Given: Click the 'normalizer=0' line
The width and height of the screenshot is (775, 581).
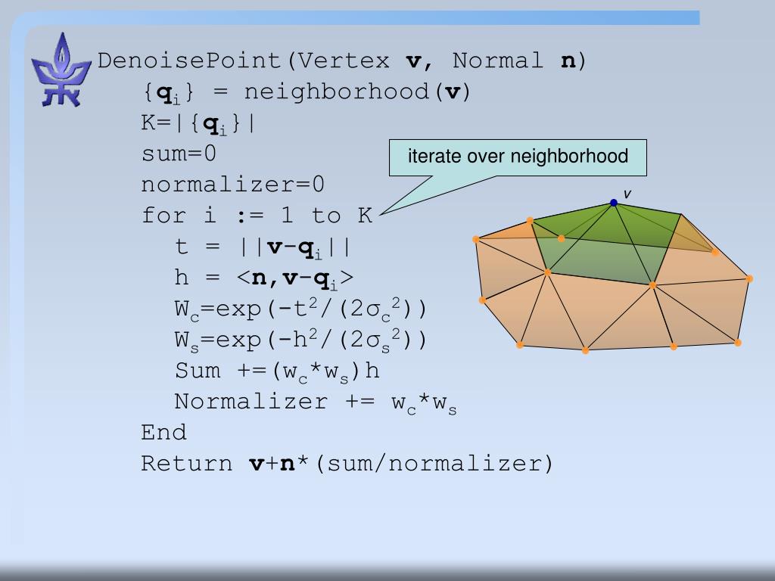Looking at the screenshot, I should click(x=232, y=185).
